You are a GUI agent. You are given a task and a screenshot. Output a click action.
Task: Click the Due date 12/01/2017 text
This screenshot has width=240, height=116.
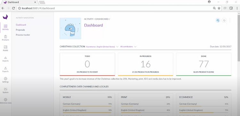tap(220, 47)
